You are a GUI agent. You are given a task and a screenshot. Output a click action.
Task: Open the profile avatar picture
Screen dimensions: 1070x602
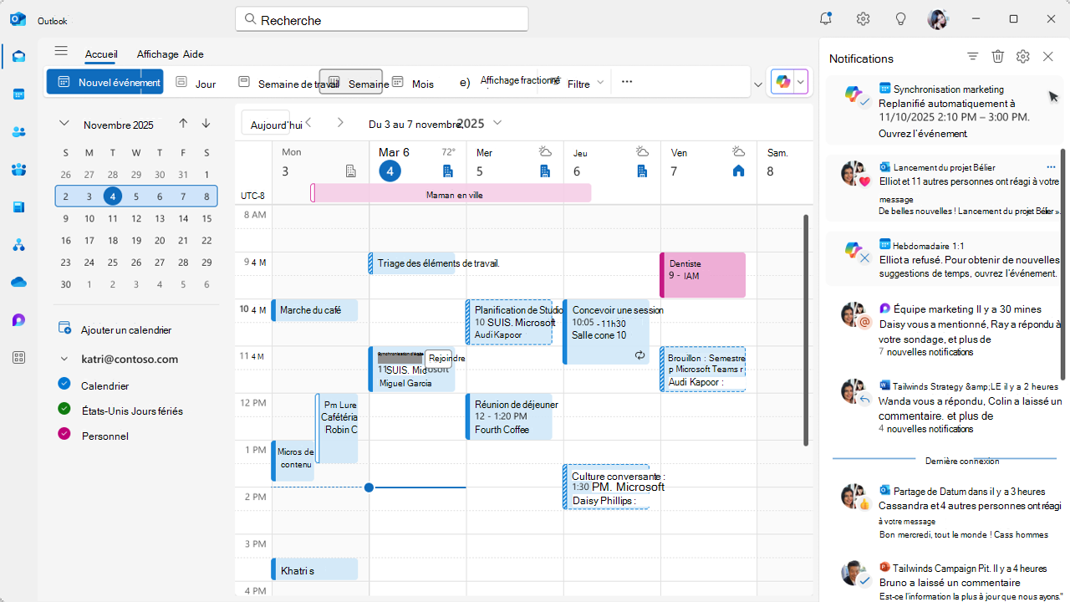(938, 19)
